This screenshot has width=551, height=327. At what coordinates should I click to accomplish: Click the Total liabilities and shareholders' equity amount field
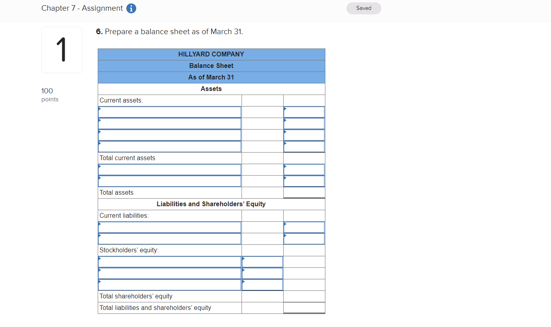pyautogui.click(x=304, y=308)
